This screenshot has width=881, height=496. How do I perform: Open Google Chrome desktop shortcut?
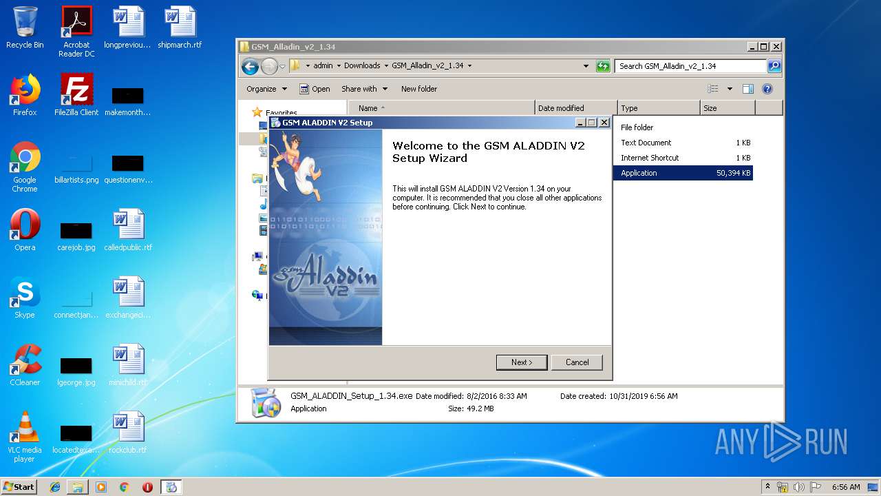tap(25, 167)
